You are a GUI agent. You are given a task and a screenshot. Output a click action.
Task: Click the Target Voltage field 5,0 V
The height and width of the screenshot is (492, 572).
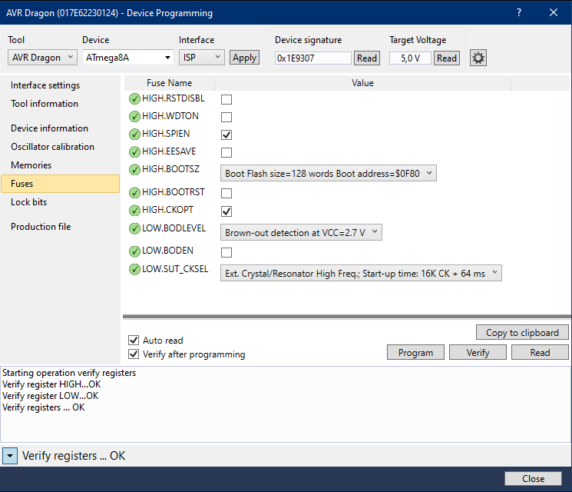point(410,58)
